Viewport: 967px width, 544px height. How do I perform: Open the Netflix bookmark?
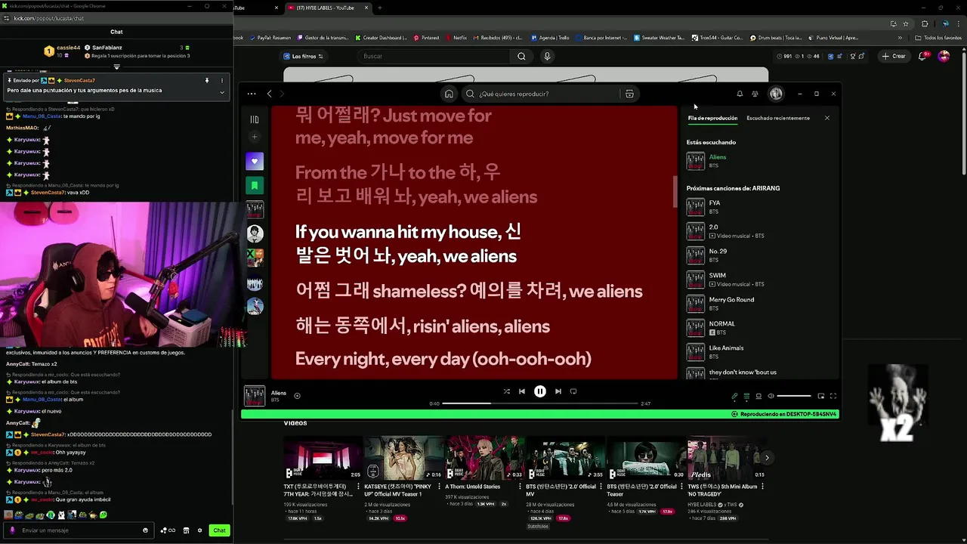point(456,37)
